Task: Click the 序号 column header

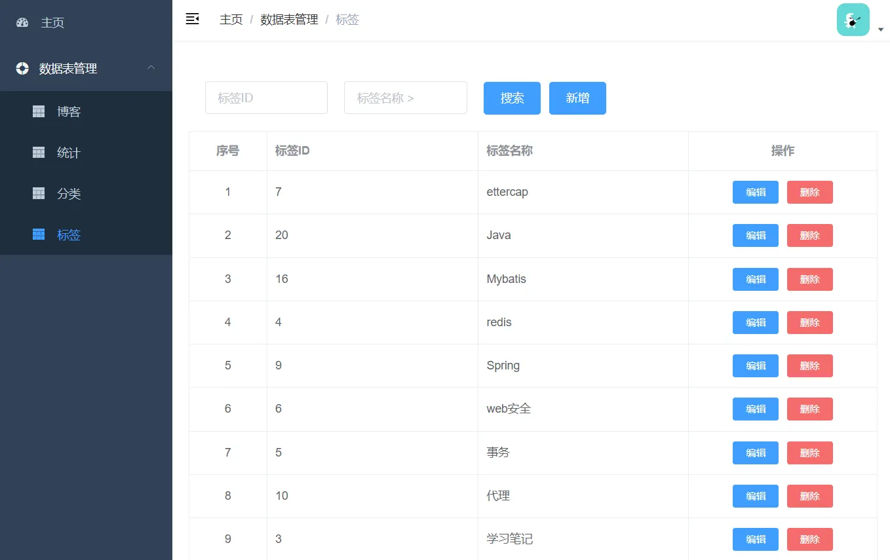Action: tap(228, 151)
